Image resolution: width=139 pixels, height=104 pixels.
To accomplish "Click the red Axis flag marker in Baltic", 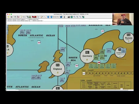I will [99, 62].
